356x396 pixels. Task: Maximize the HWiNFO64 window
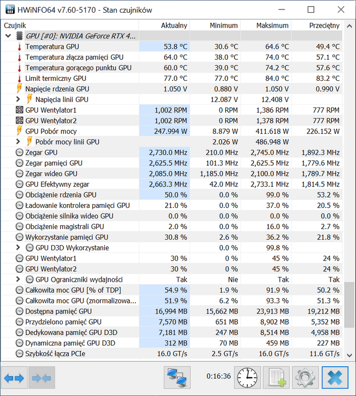[311, 10]
